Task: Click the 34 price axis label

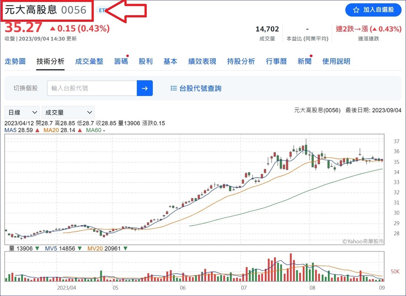Action: (396, 172)
